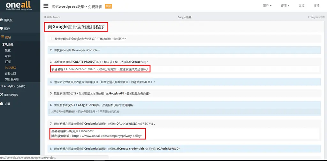Click the privacy policy URL text
The width and height of the screenshot is (327, 161).
107,136
